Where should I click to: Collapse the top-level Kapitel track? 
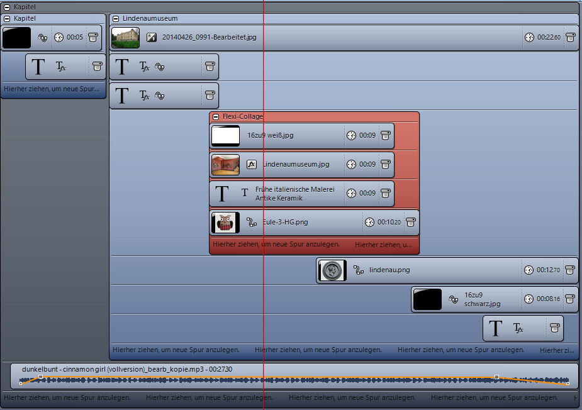point(7,7)
